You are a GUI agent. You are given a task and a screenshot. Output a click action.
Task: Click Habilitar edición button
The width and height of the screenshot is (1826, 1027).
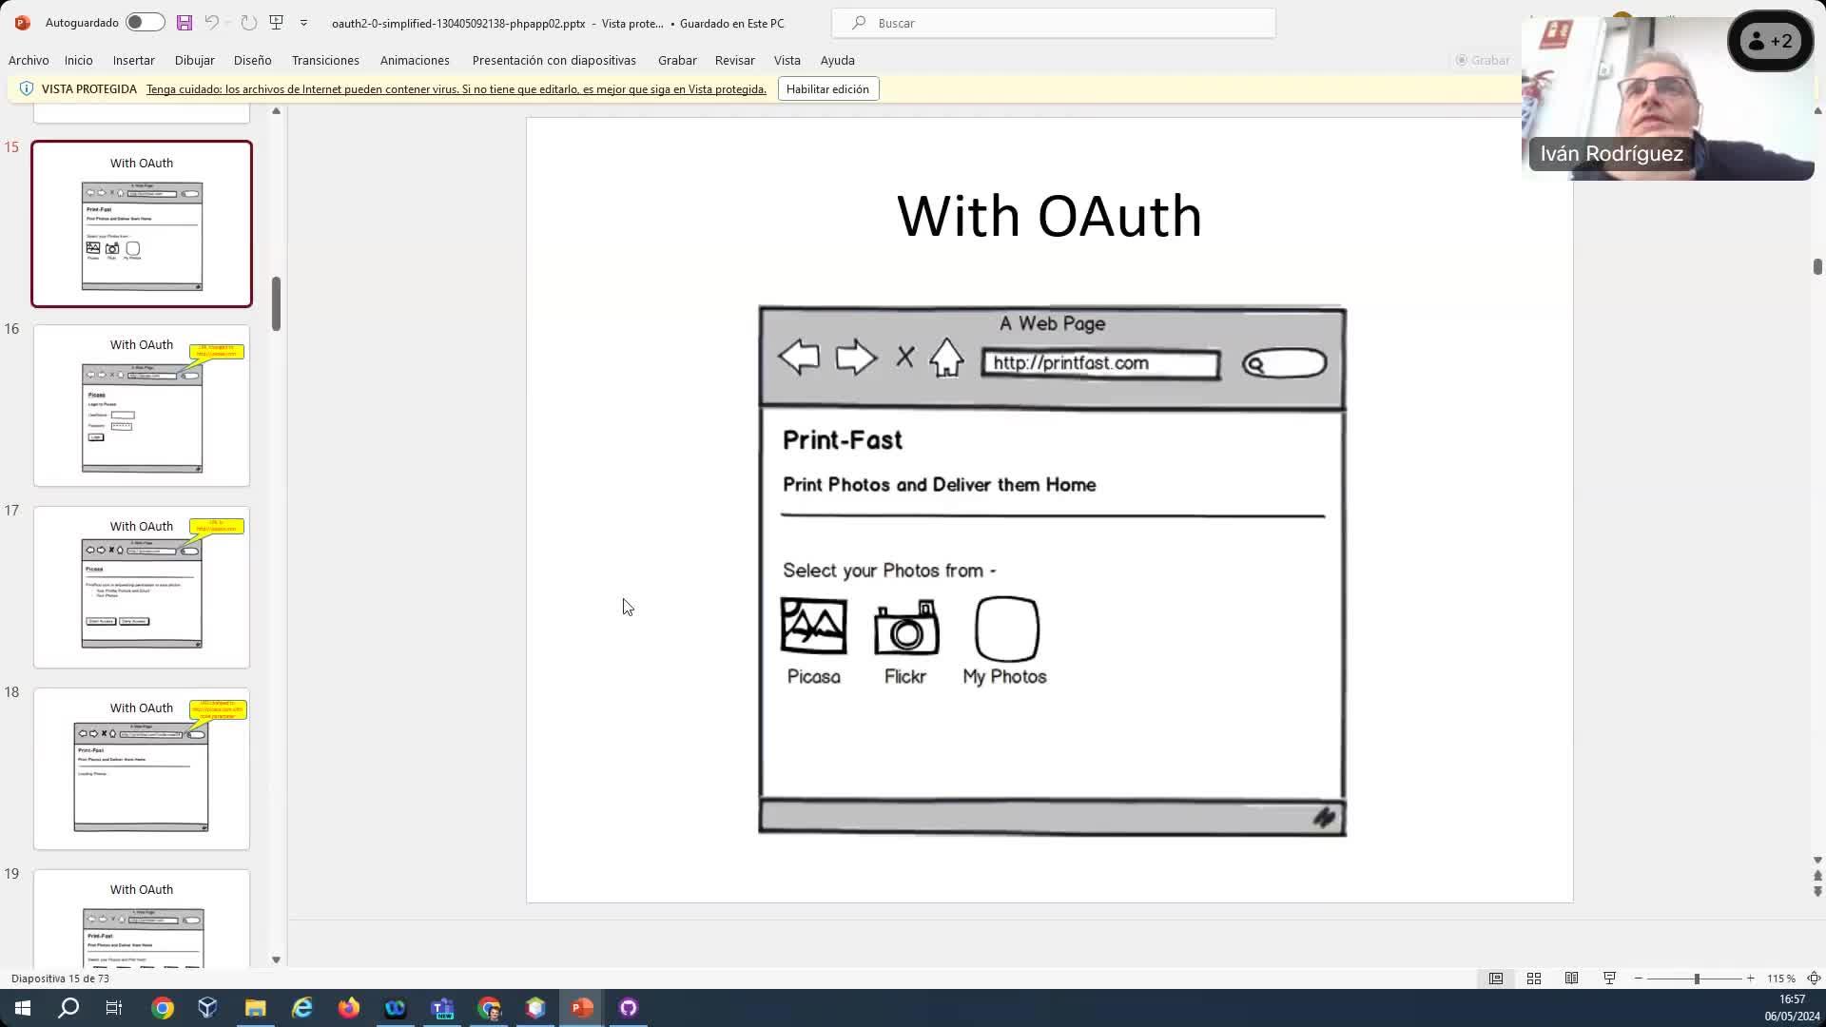pos(827,89)
